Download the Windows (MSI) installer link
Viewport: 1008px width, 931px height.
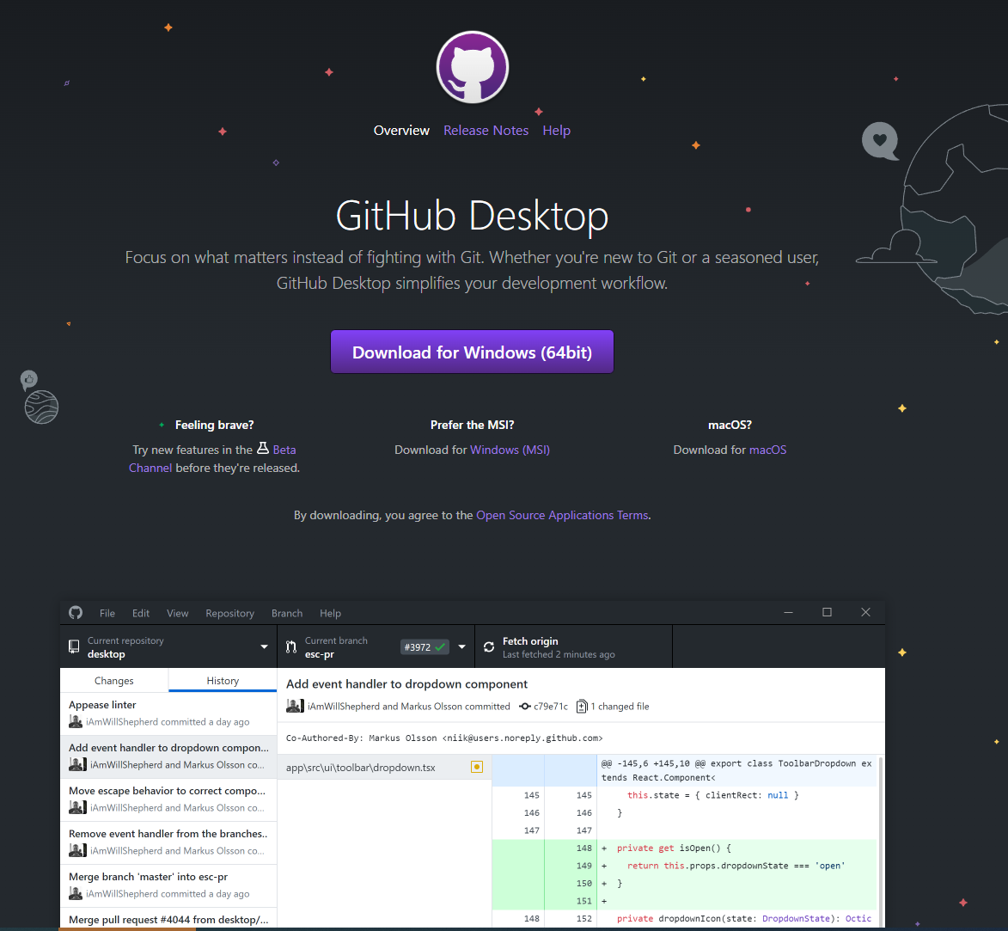click(x=510, y=450)
